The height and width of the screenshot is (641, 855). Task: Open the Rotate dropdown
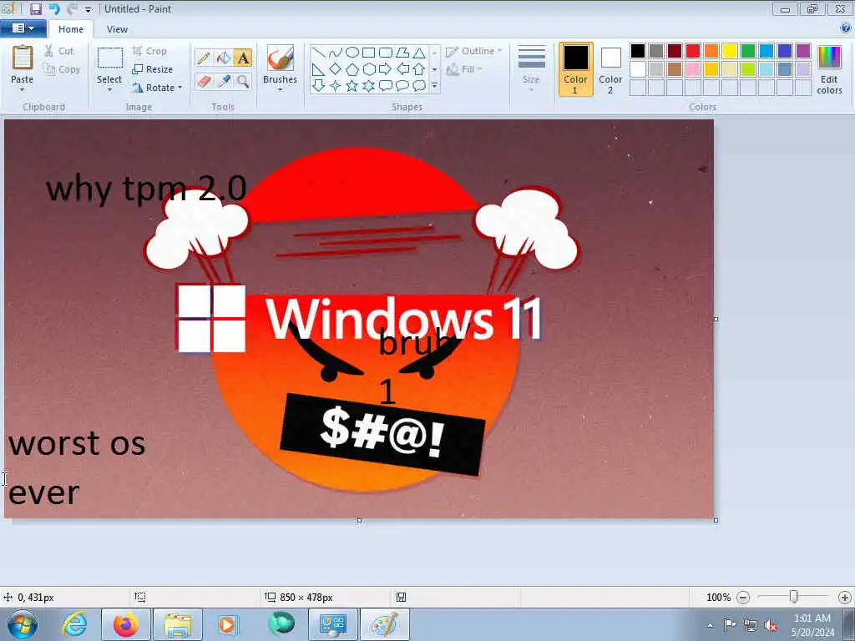click(x=157, y=88)
